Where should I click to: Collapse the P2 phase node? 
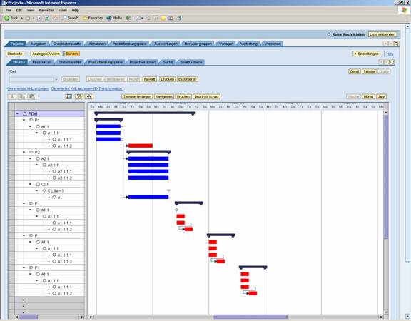pyautogui.click(x=24, y=152)
